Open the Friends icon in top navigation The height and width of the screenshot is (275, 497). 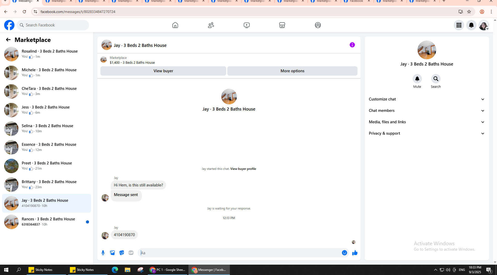coord(211,25)
